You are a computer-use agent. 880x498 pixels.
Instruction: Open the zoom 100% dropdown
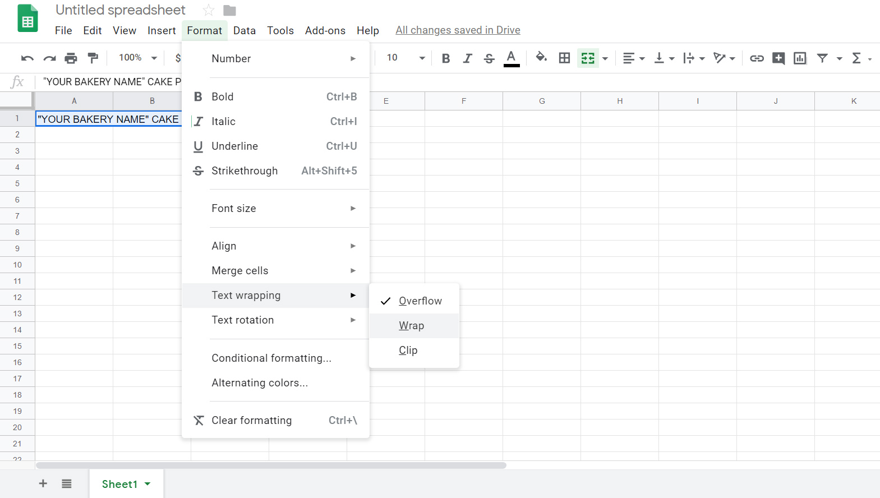point(137,57)
